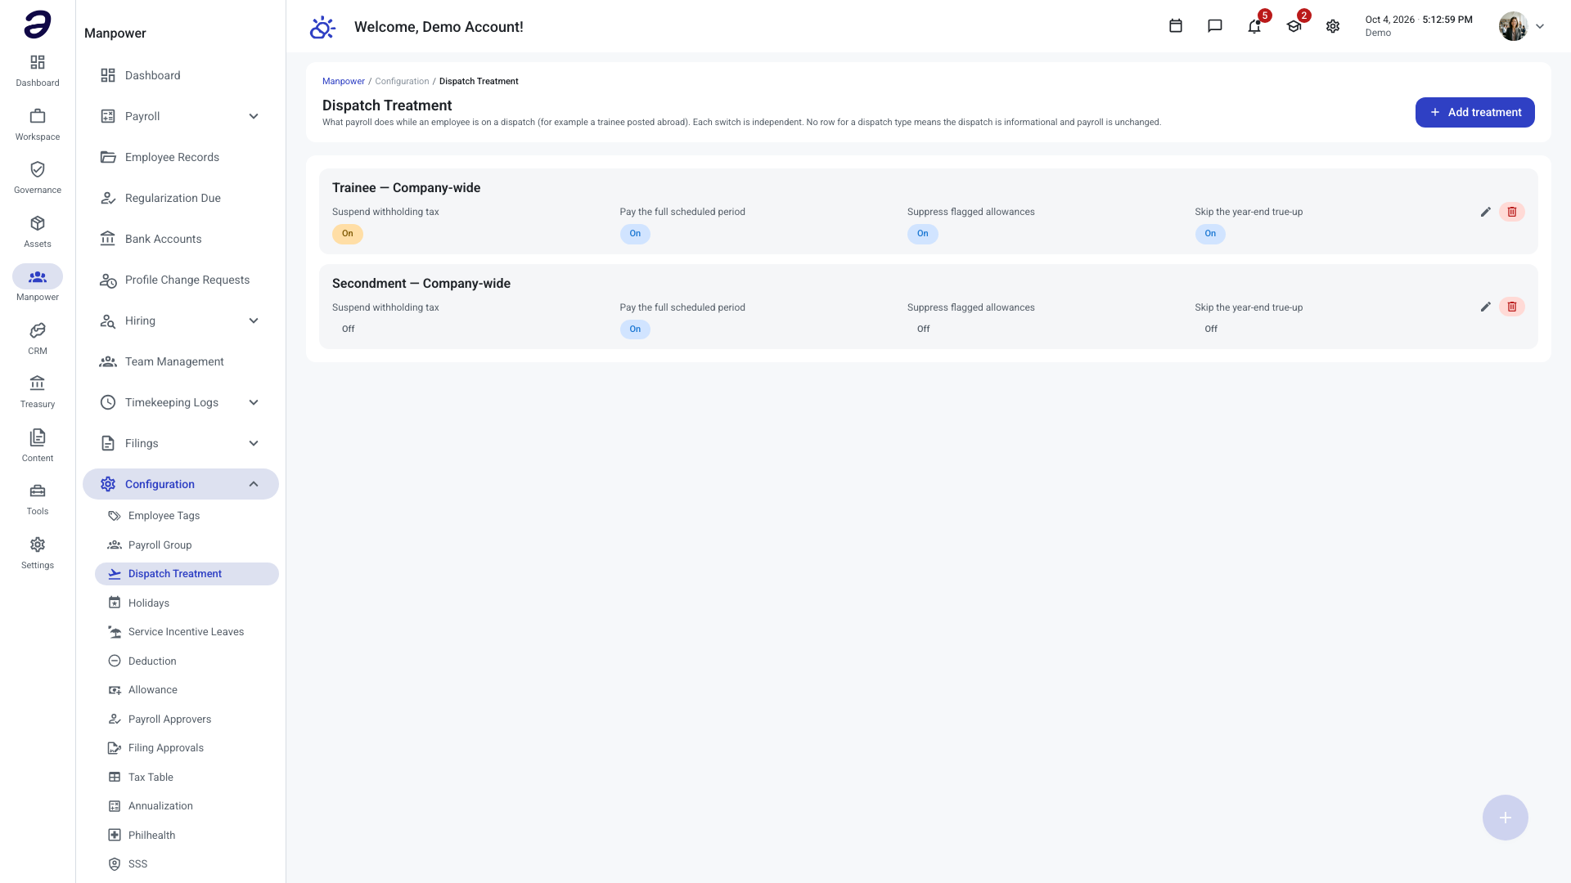Image resolution: width=1571 pixels, height=883 pixels.
Task: Open the user avatar dropdown arrow
Action: point(1540,26)
